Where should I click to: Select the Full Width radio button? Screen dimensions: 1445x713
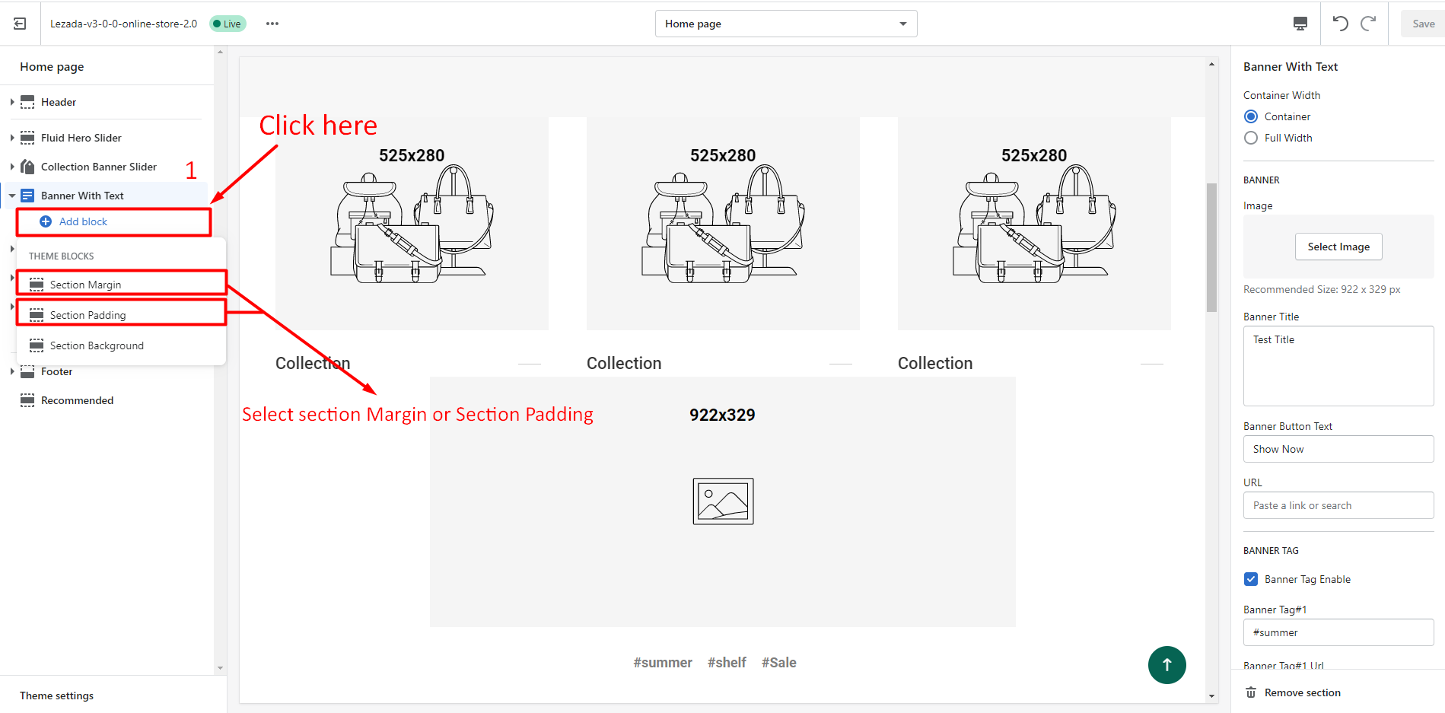1251,138
